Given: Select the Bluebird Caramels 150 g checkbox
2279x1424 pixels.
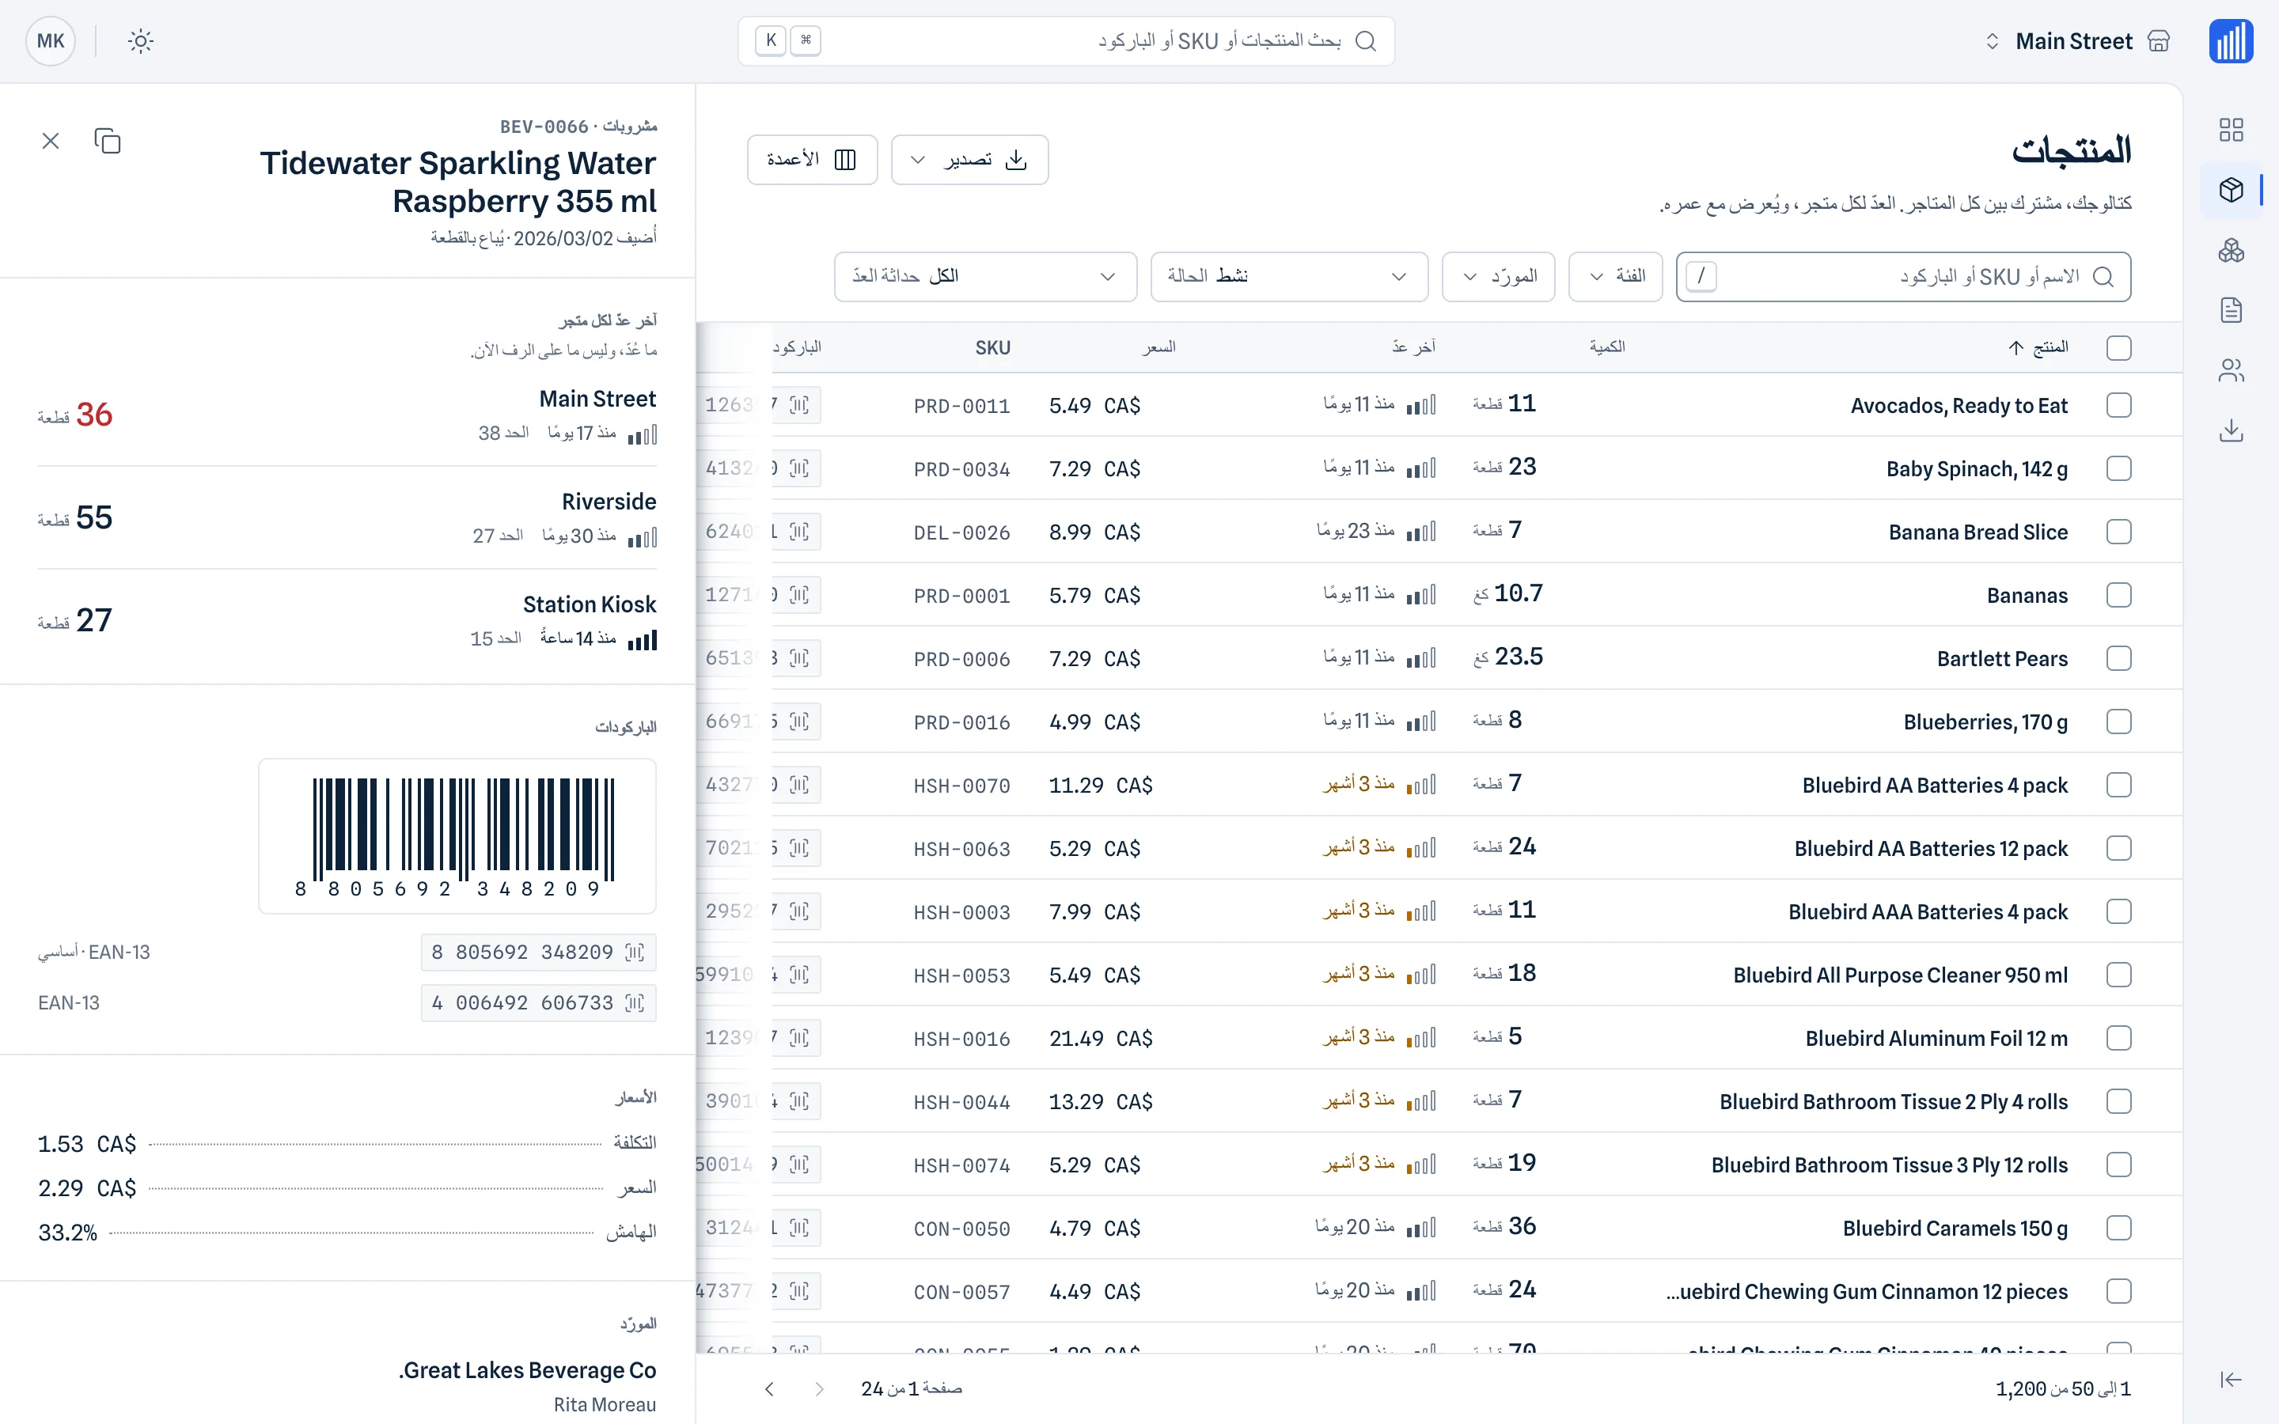Looking at the screenshot, I should [x=2119, y=1228].
